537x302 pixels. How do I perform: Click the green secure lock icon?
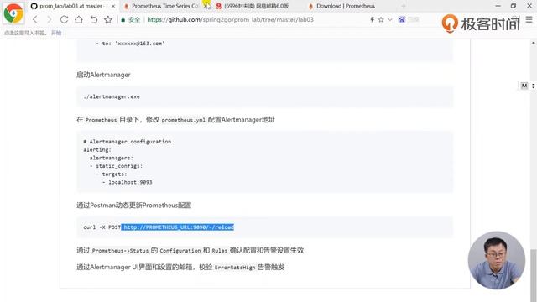pyautogui.click(x=123, y=20)
